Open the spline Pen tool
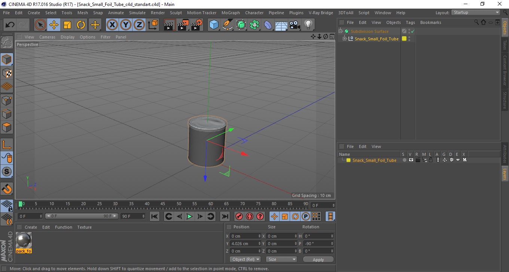The width and height of the screenshot is (509, 272). click(228, 25)
